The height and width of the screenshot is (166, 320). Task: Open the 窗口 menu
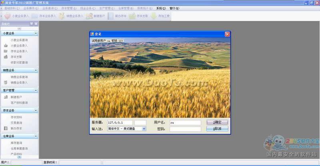point(173,8)
